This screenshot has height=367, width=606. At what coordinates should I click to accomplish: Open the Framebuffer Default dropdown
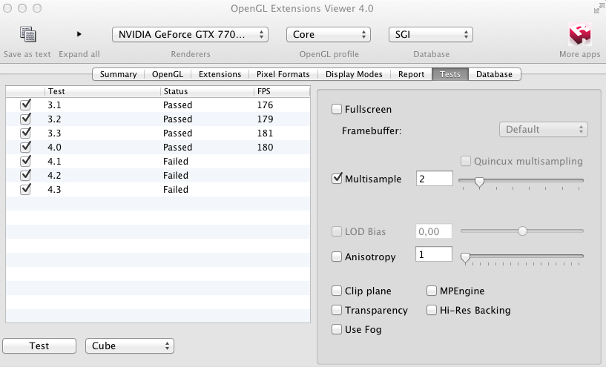click(x=544, y=130)
